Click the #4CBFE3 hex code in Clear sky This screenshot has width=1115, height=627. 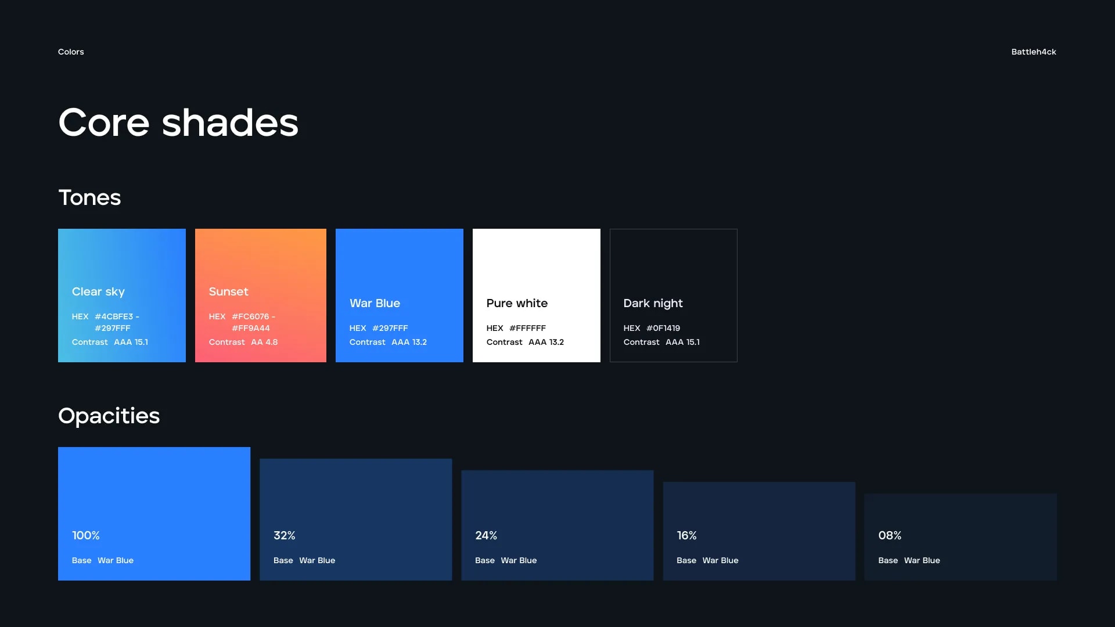[114, 316]
